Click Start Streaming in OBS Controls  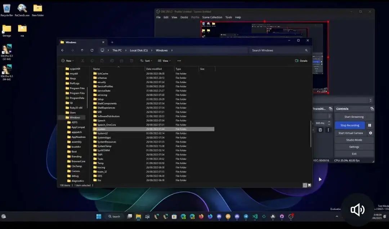click(354, 117)
